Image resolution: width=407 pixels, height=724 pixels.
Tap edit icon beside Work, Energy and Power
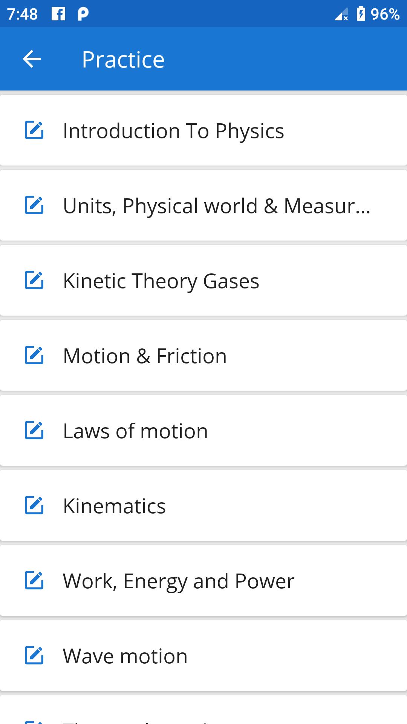point(34,581)
